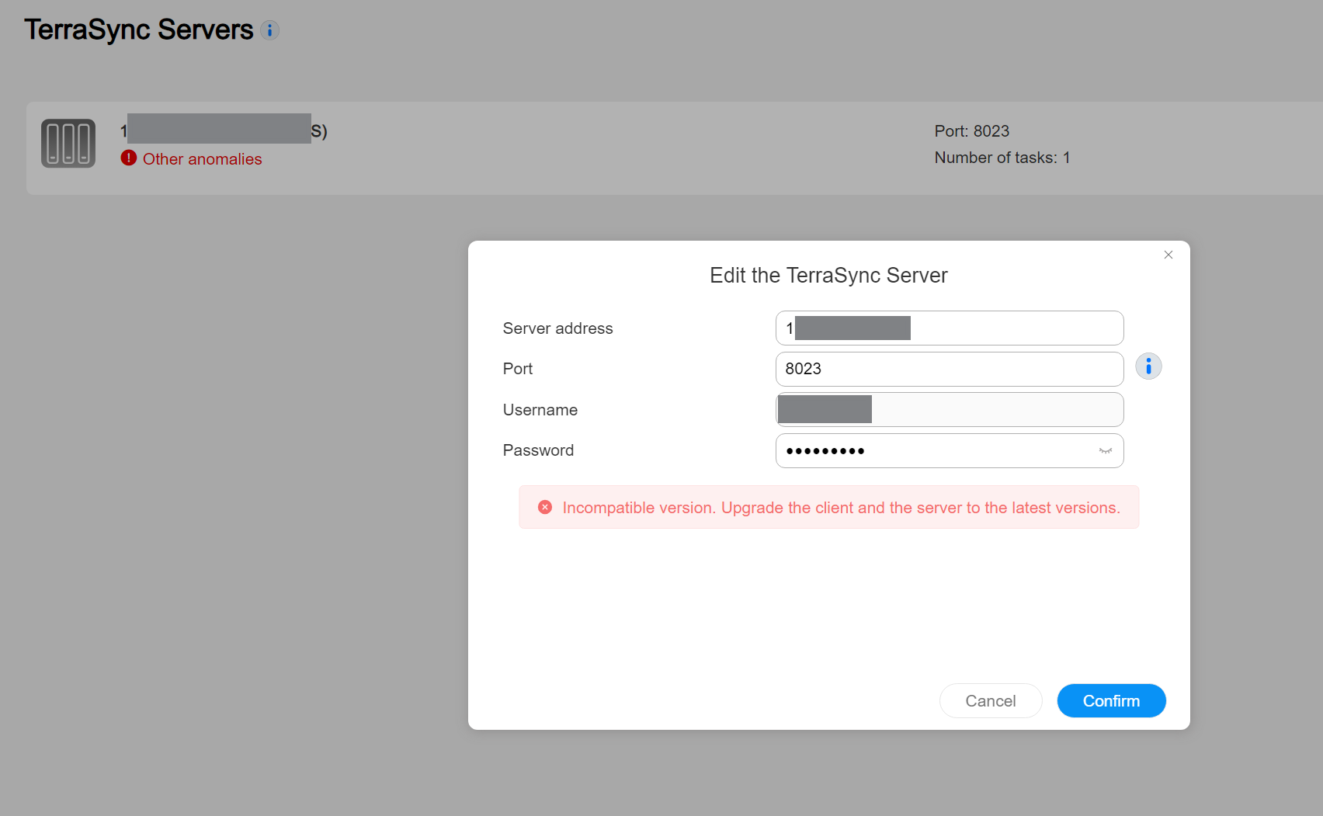Image resolution: width=1323 pixels, height=816 pixels.
Task: Click the Port label in the dialog
Action: [x=518, y=369]
